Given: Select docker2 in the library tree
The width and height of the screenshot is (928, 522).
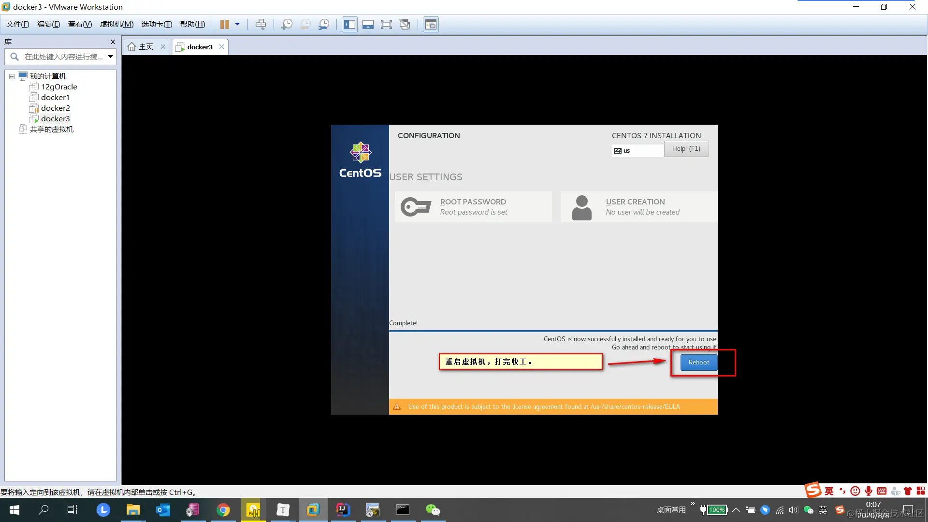Looking at the screenshot, I should (x=55, y=108).
